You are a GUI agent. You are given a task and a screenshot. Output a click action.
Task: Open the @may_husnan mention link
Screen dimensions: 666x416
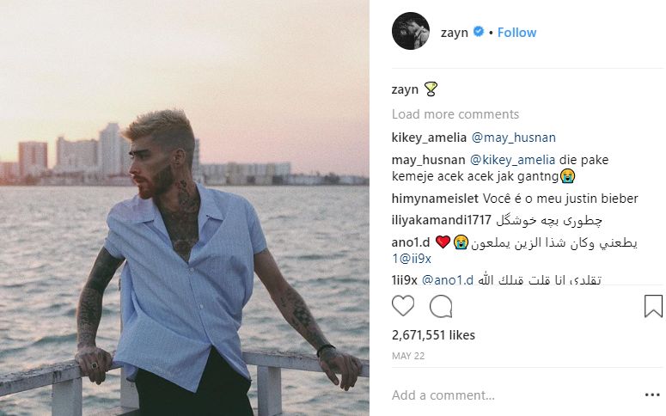click(514, 138)
